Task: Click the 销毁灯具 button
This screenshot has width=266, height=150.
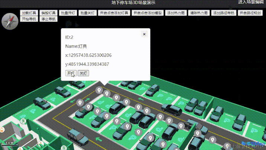Action: pos(49,13)
